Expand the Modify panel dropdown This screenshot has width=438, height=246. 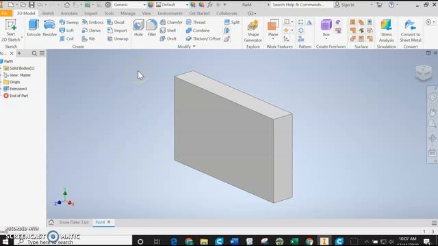pyautogui.click(x=186, y=46)
